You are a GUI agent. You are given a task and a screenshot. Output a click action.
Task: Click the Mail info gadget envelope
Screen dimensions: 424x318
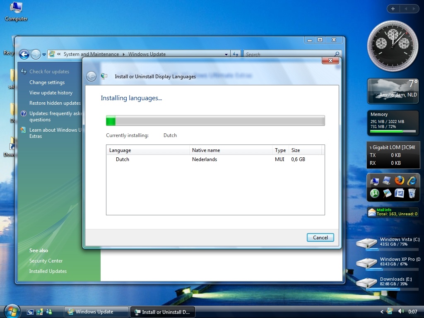(372, 212)
